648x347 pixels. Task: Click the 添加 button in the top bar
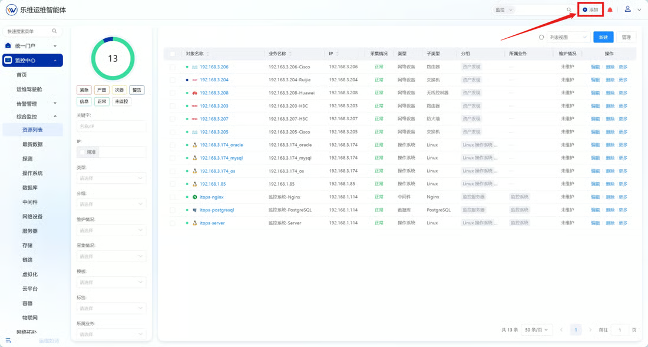(590, 9)
